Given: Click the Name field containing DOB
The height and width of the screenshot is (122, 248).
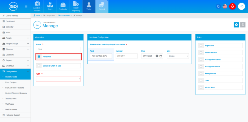Looking at the screenshot, I should point(58,49).
